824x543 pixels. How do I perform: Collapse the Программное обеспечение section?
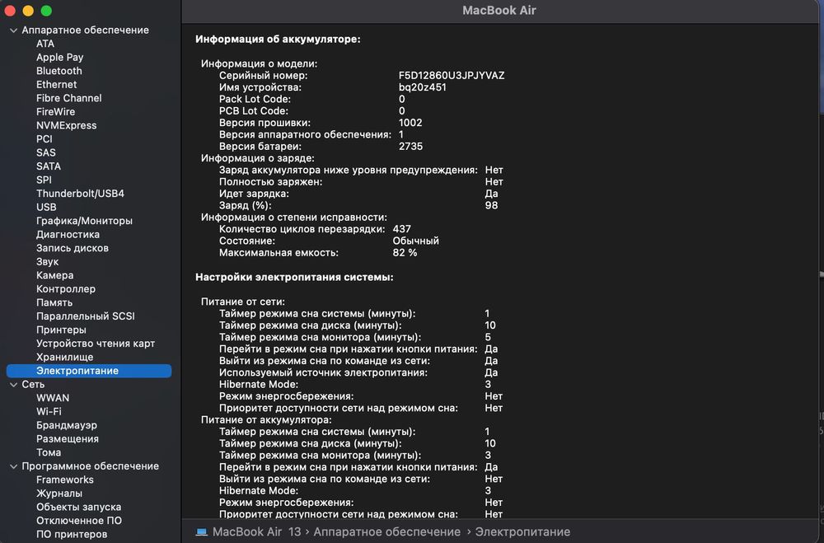pos(13,466)
